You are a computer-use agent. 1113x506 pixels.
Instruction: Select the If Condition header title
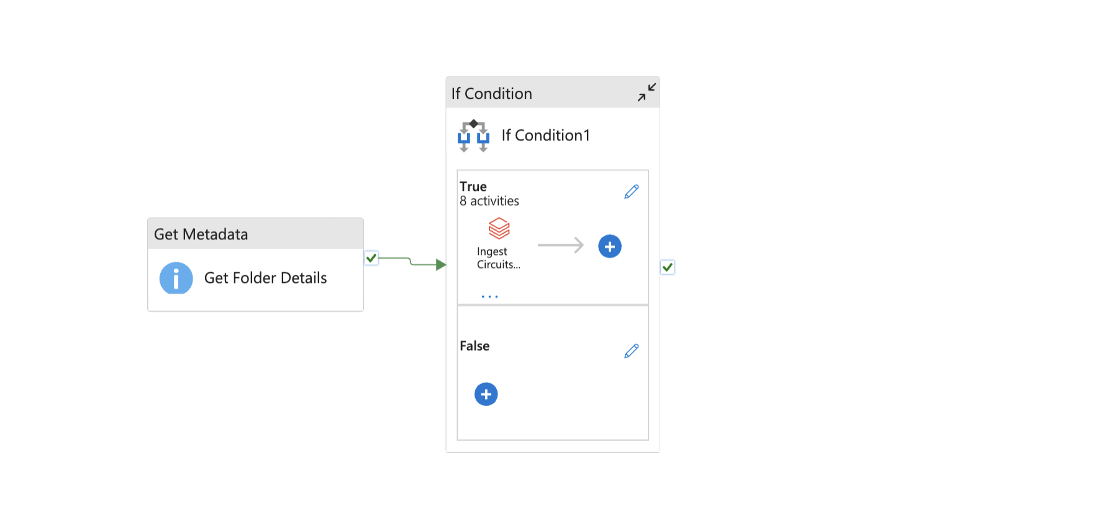pyautogui.click(x=491, y=94)
